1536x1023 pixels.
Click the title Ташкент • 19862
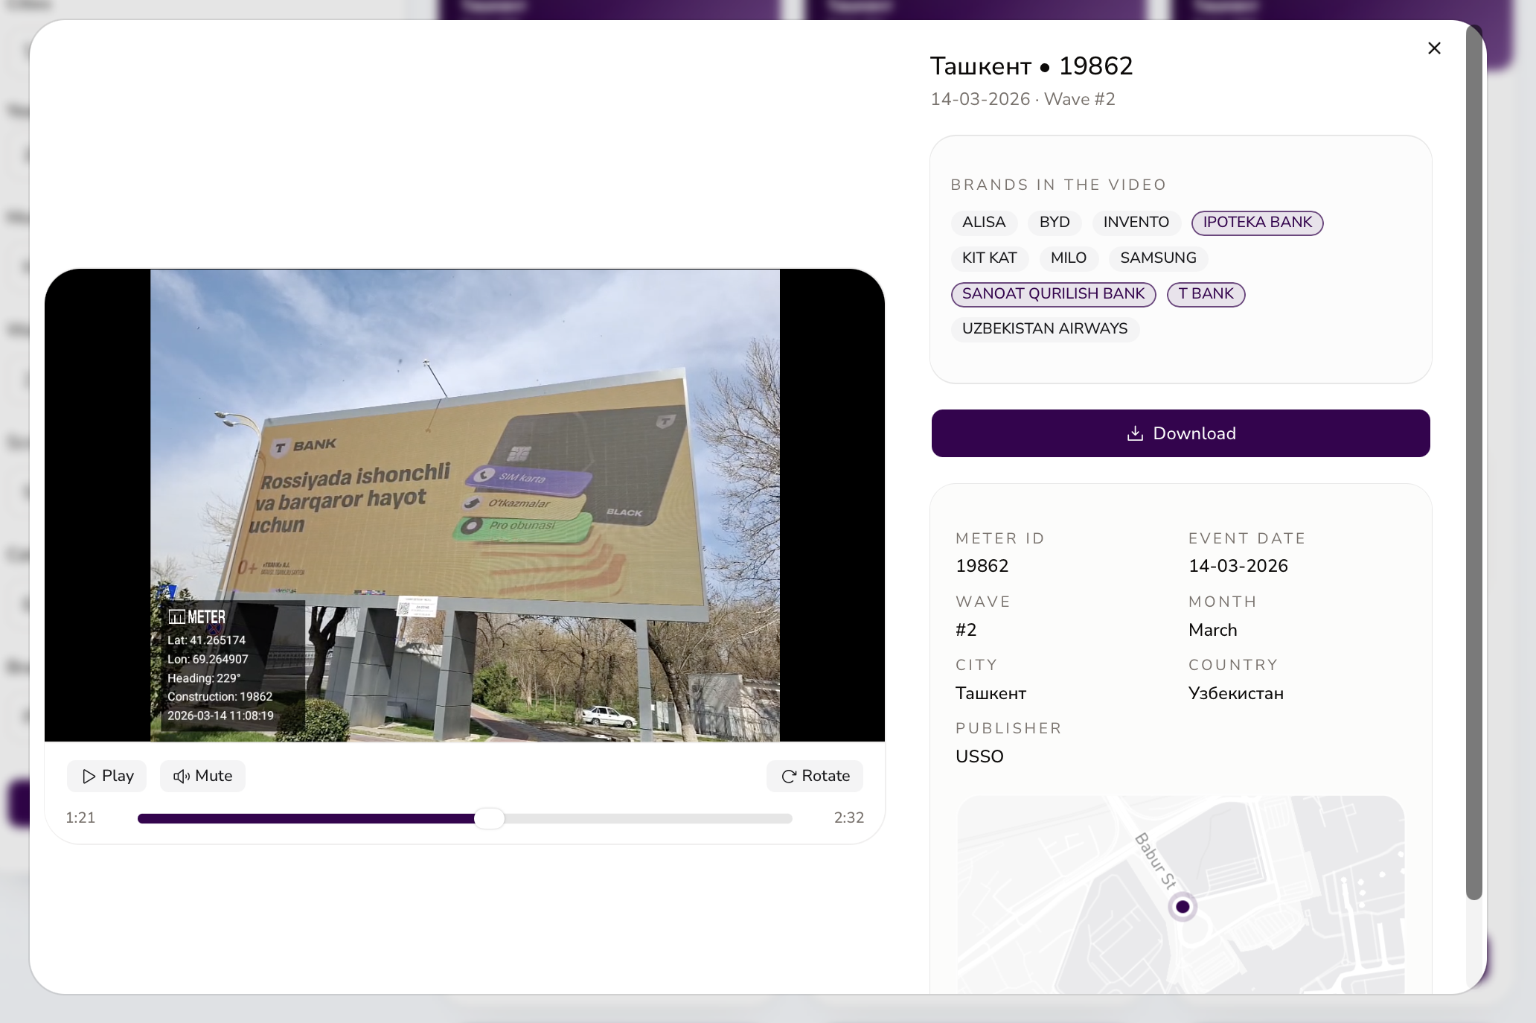coord(1031,66)
